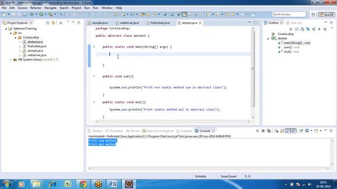Open Internet Explorer from the taskbar
This screenshot has height=189, width=337.
click(x=52, y=184)
